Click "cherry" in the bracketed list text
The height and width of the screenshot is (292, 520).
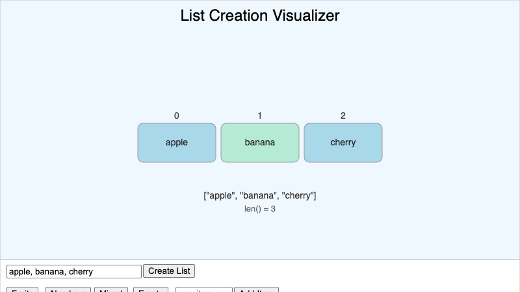click(x=297, y=195)
